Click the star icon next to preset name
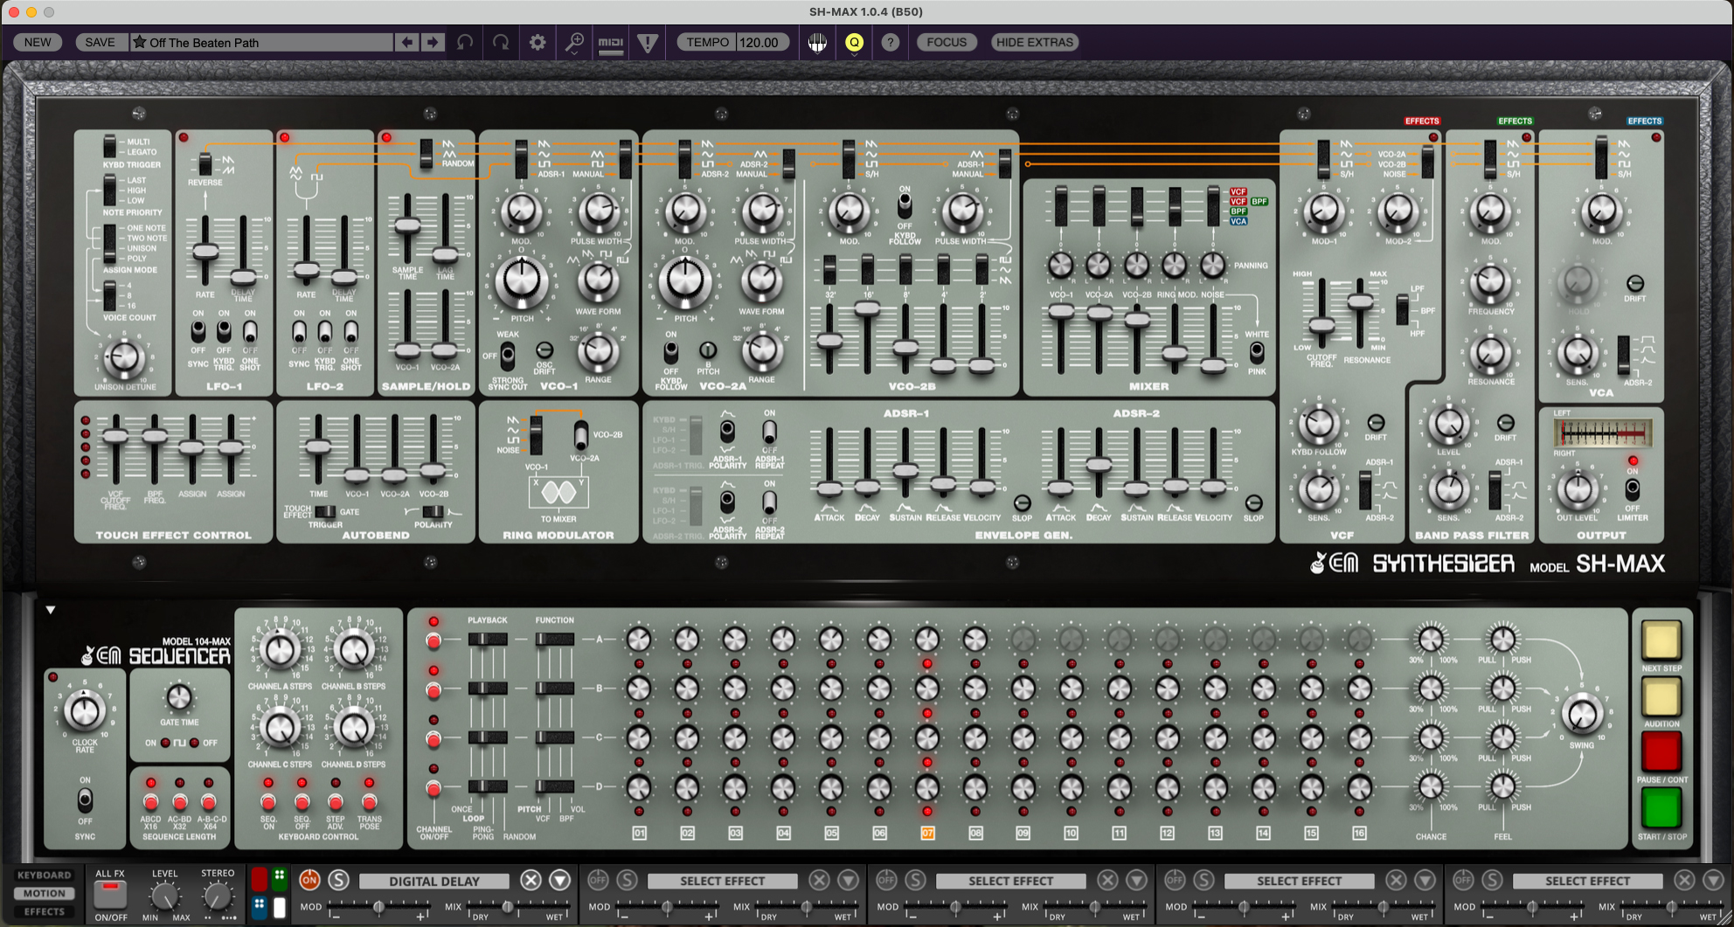 point(139,42)
